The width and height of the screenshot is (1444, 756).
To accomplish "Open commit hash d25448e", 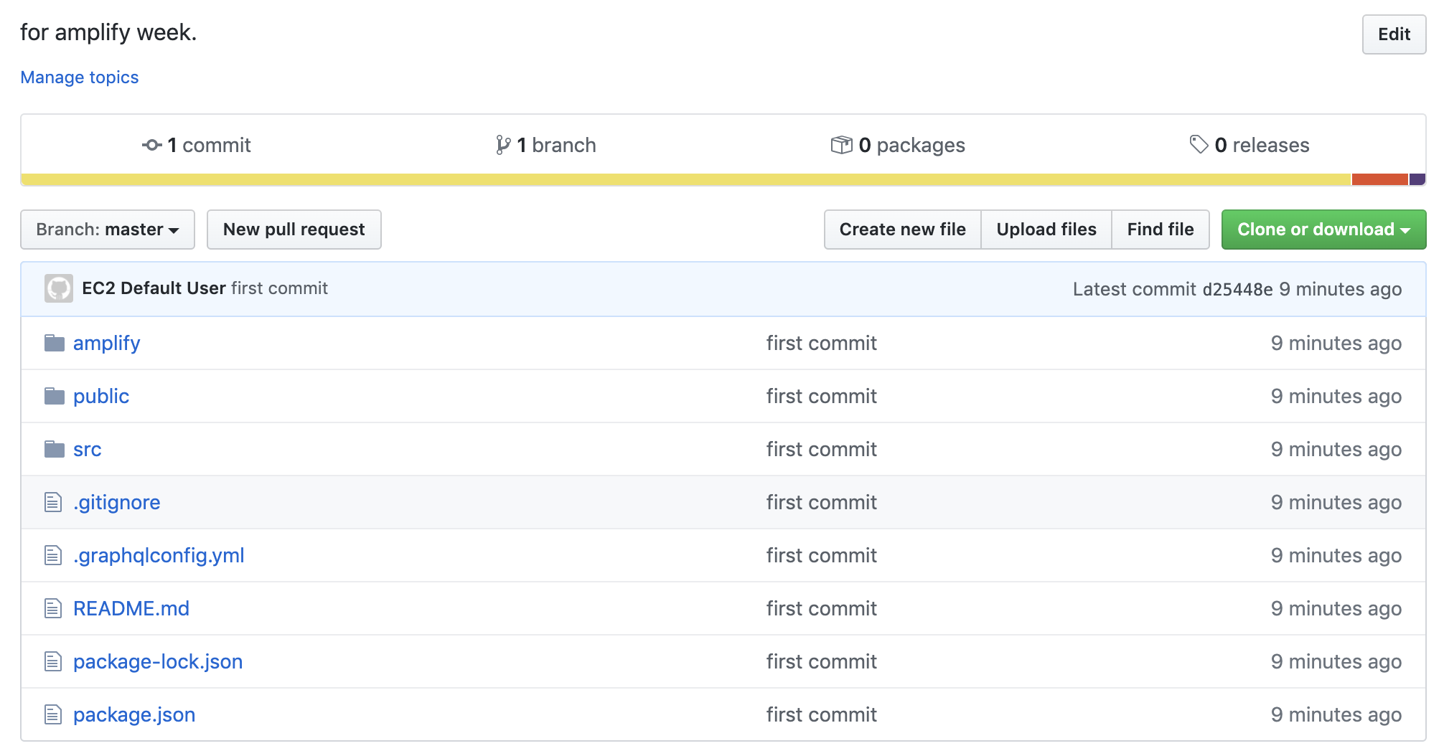I will (1237, 289).
